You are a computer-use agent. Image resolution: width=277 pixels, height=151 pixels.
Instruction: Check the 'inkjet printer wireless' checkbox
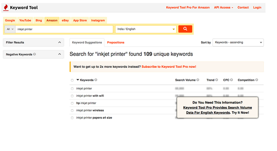click(72, 111)
